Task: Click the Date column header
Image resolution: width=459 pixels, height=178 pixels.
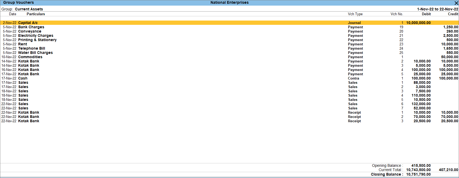Action: click(13, 14)
